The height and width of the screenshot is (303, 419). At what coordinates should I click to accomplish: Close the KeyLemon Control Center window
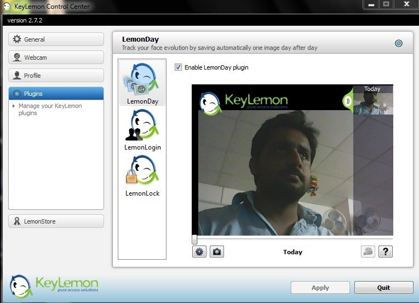point(406,4)
